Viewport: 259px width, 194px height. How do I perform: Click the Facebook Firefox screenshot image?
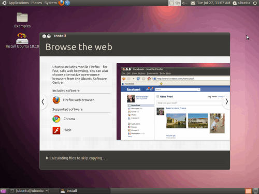point(173,101)
